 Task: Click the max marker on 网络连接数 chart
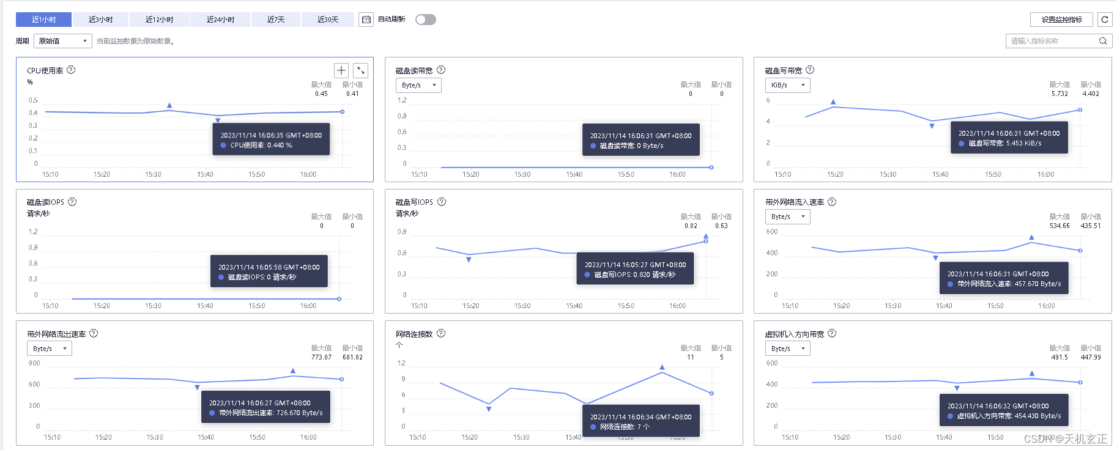[x=662, y=367]
